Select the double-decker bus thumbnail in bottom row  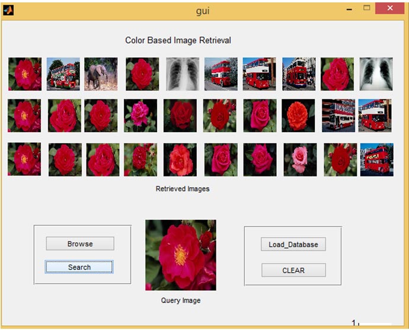[377, 159]
